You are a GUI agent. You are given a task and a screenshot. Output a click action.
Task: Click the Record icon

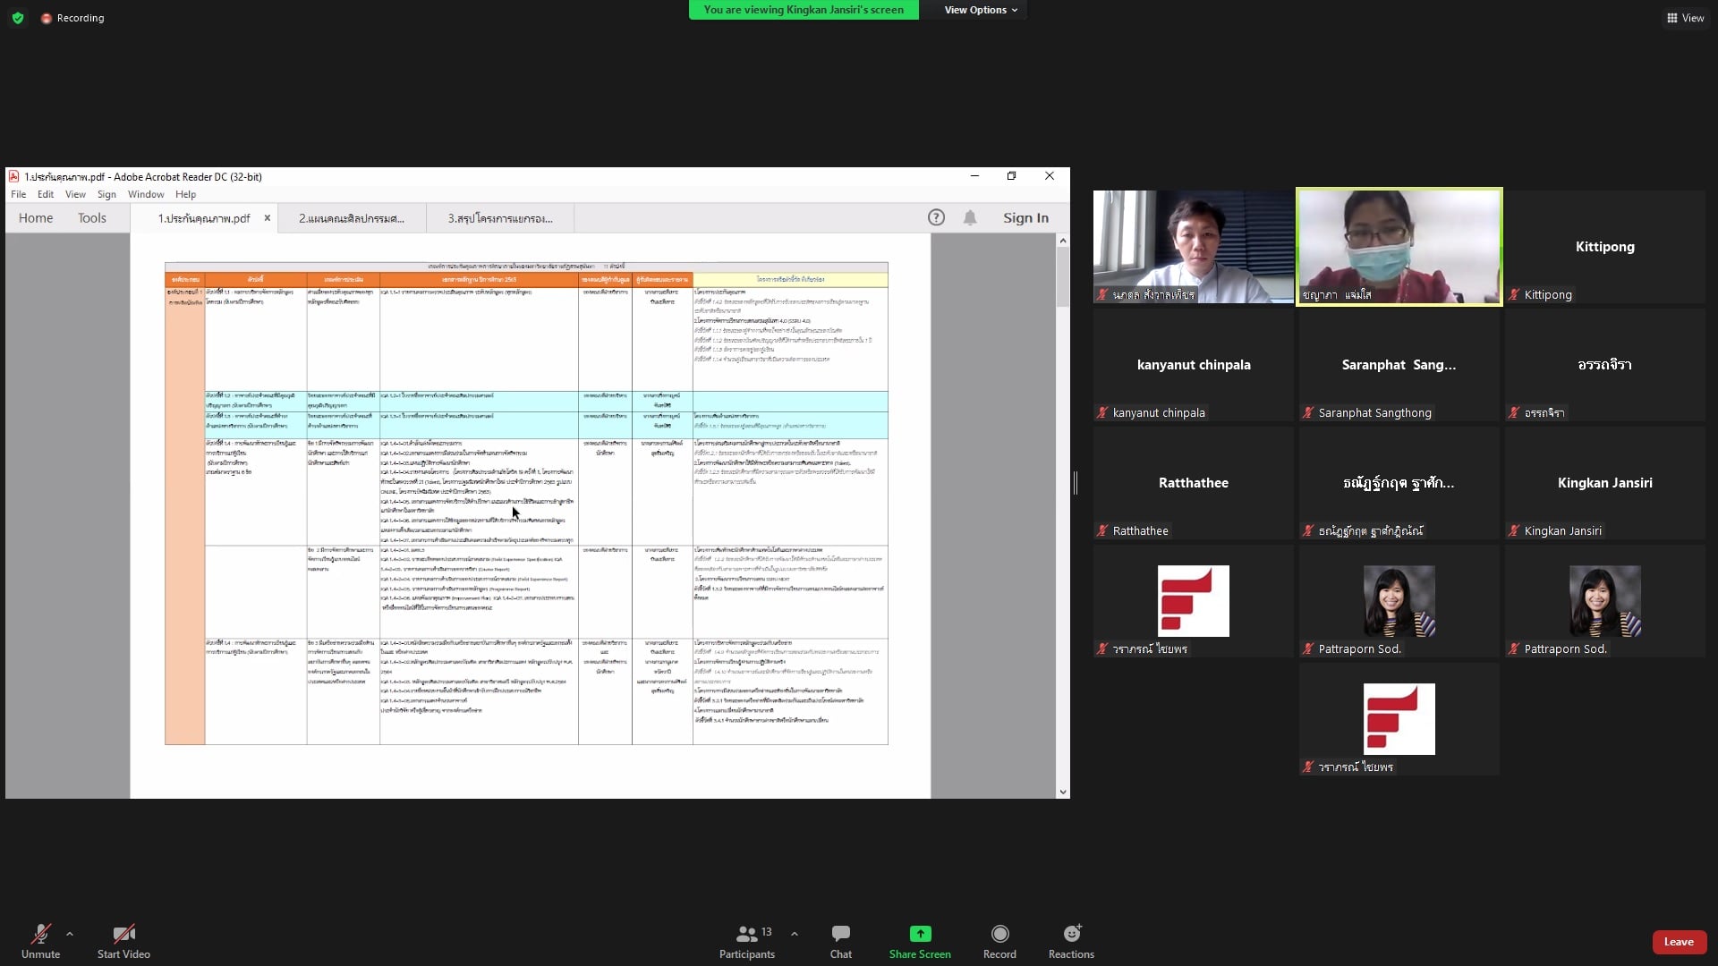tap(999, 934)
